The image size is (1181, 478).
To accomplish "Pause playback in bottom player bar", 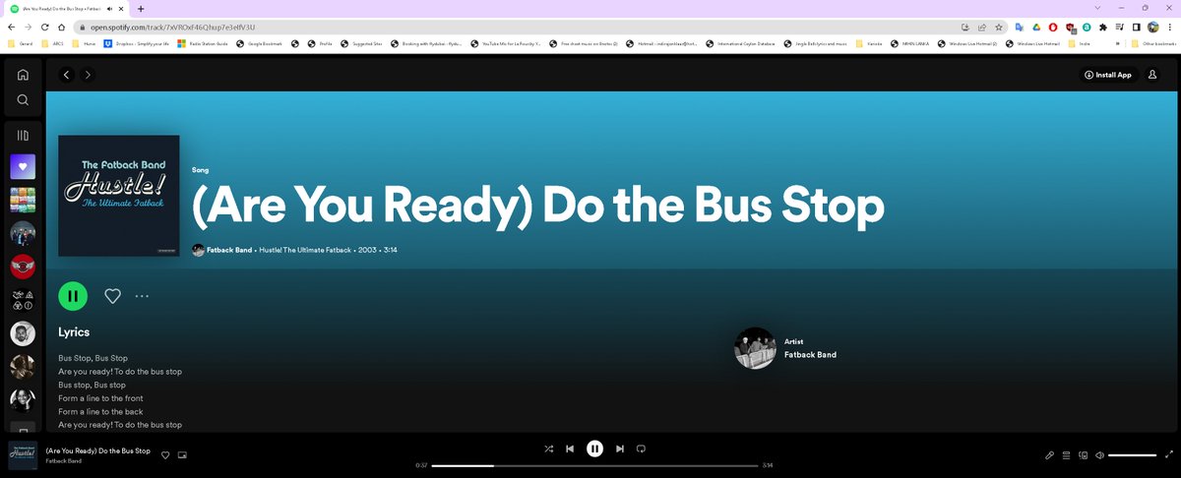I will point(594,448).
